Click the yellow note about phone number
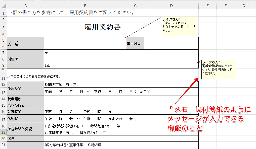 [218, 69]
